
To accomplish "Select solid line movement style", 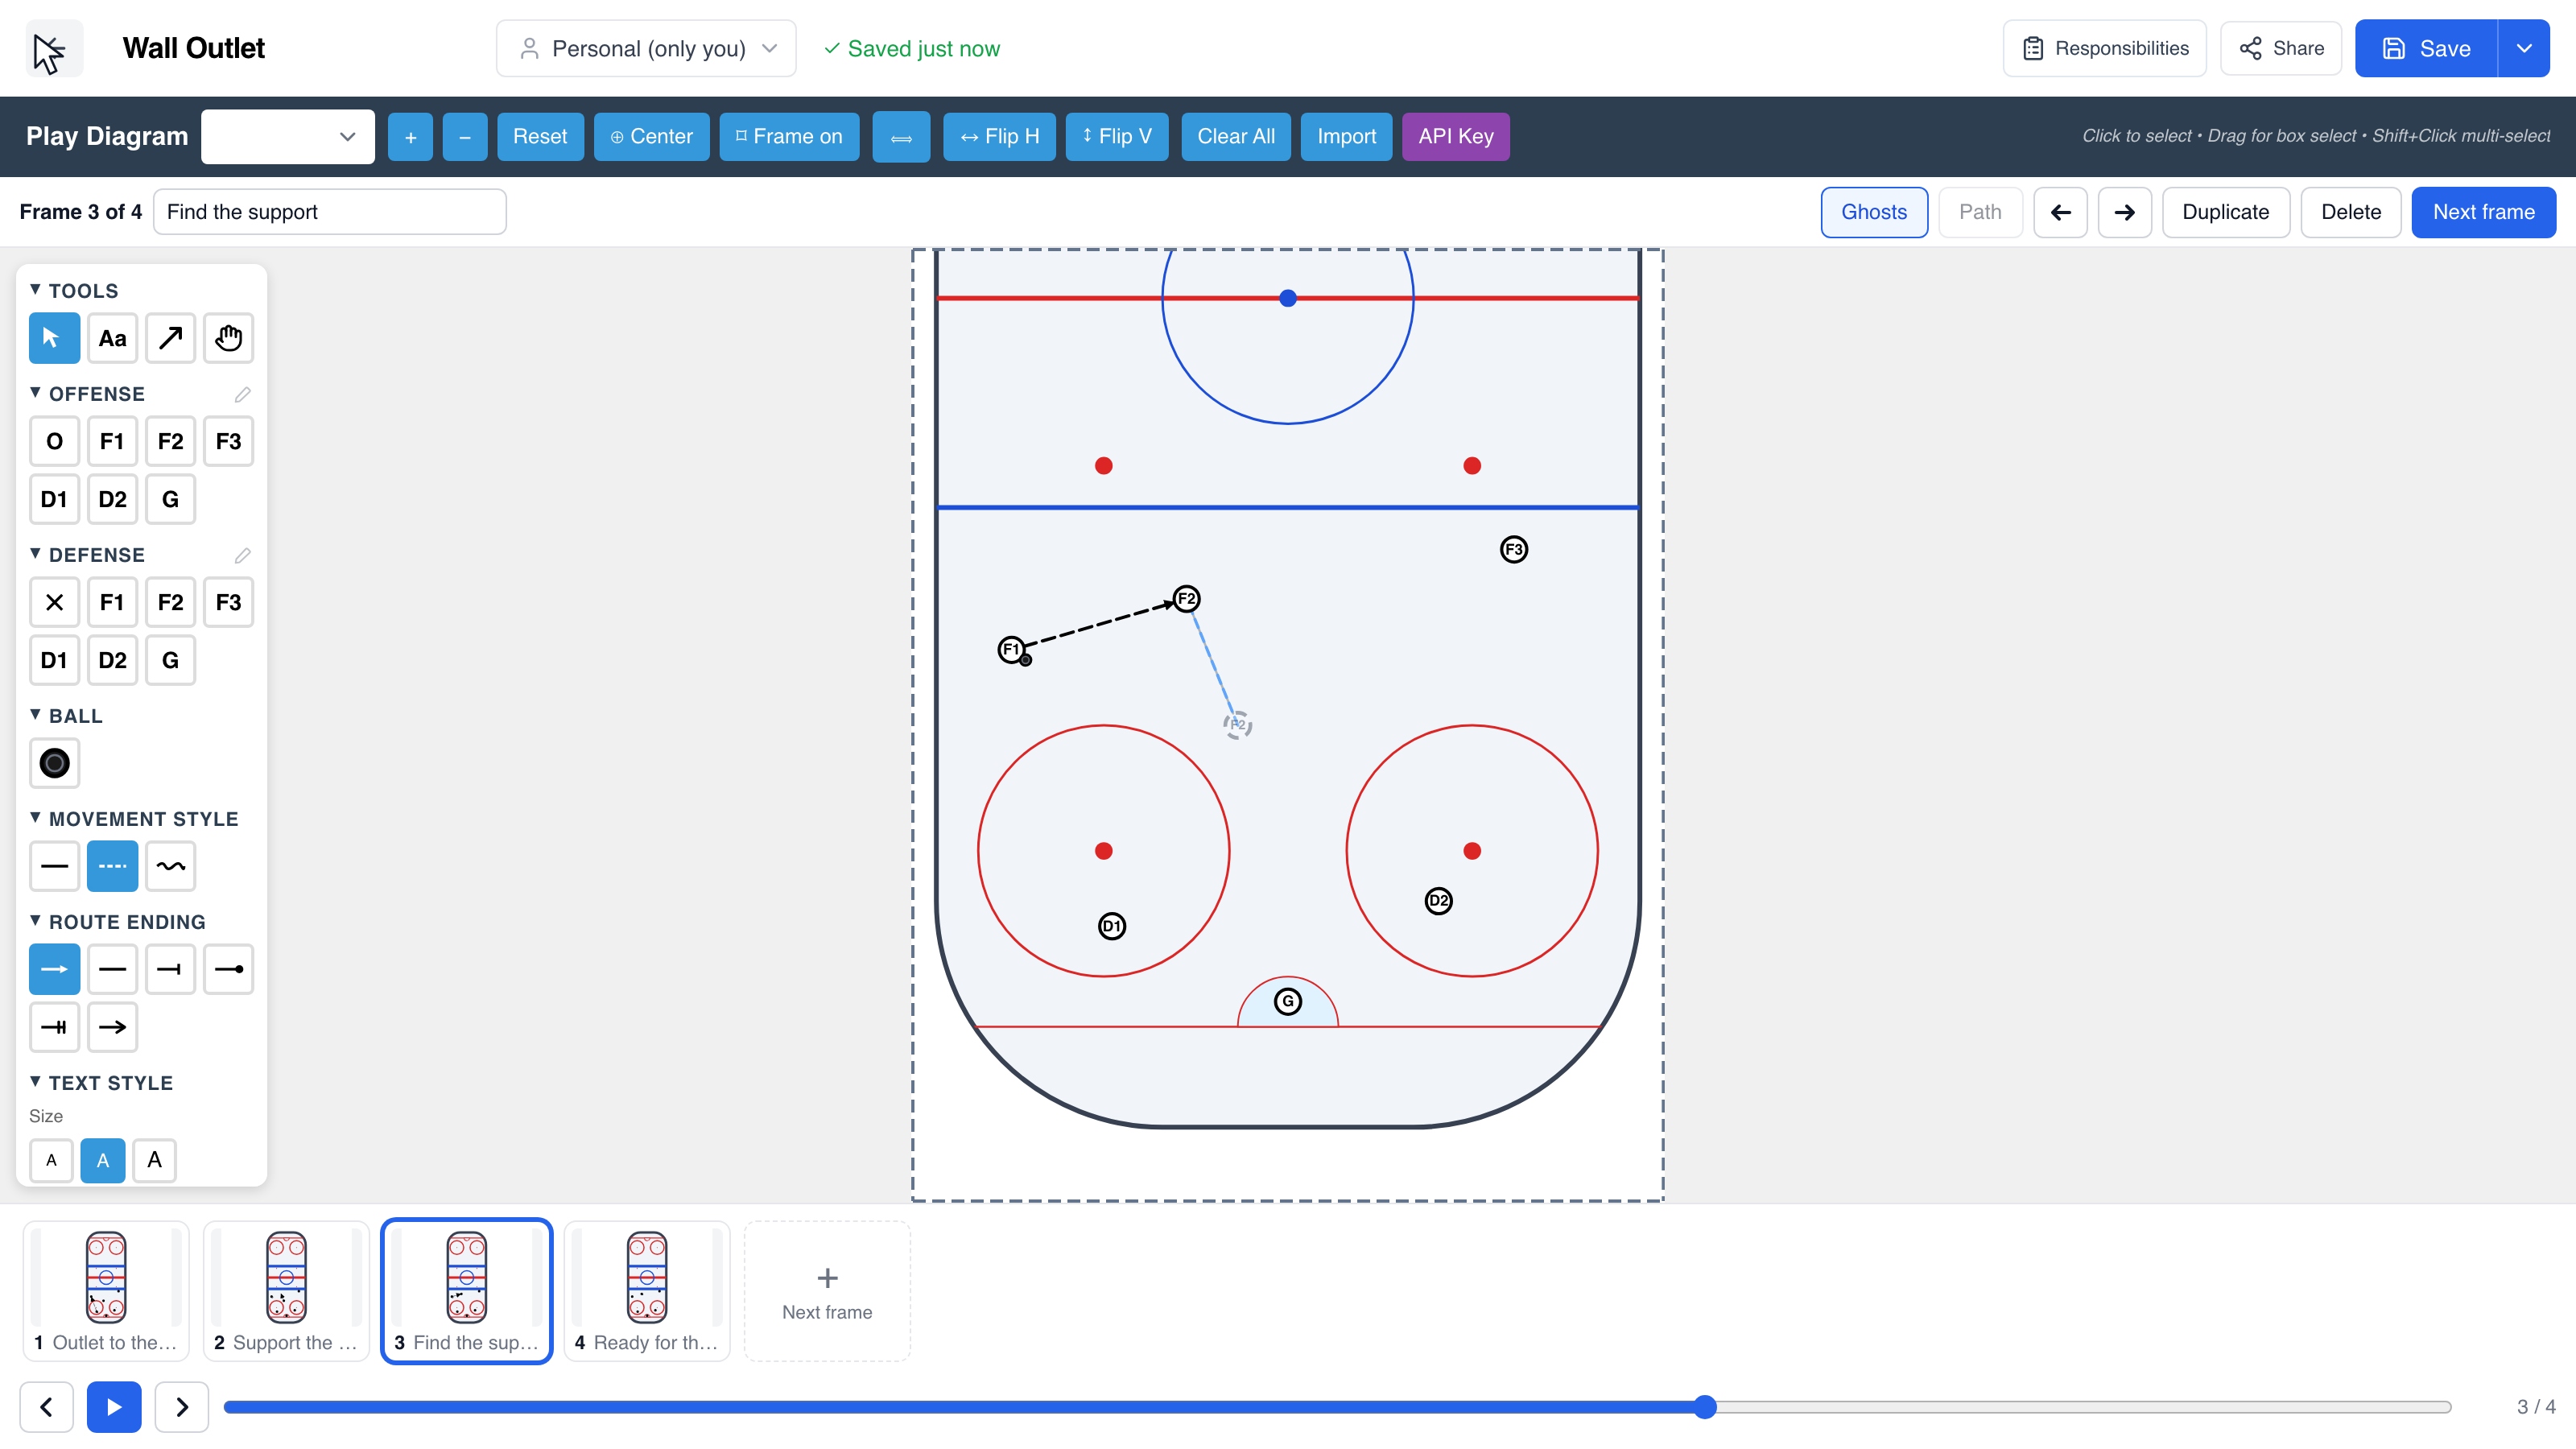I will (54, 866).
